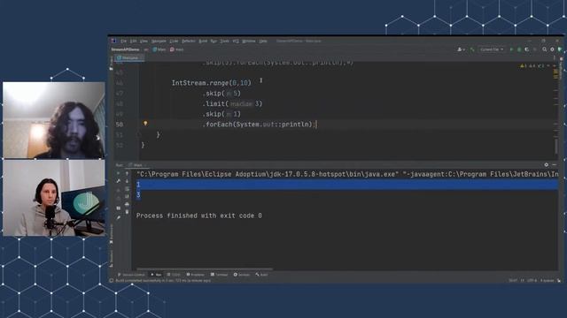The height and width of the screenshot is (318, 567).
Task: Open Terminal tool window tab
Action: [219, 275]
